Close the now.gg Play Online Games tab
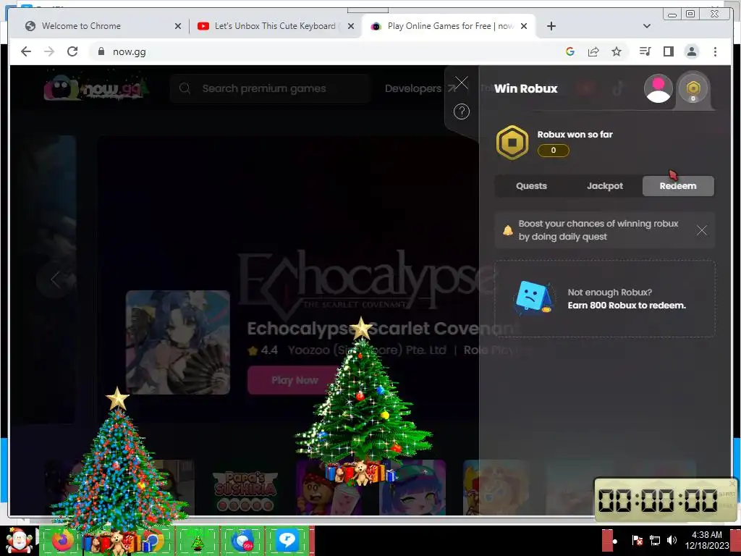This screenshot has height=556, width=741. coord(524,27)
